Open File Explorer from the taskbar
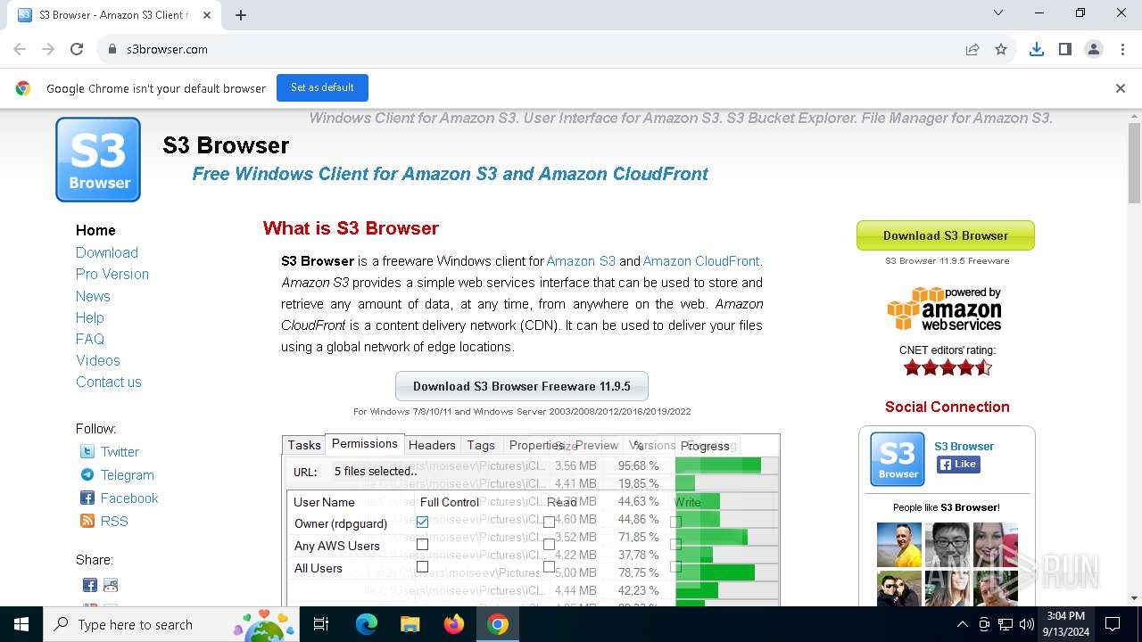 410,624
